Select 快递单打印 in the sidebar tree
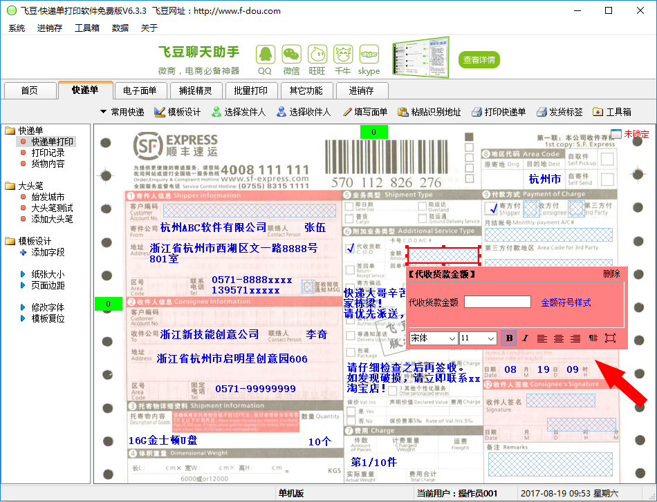The width and height of the screenshot is (657, 502). [x=52, y=142]
